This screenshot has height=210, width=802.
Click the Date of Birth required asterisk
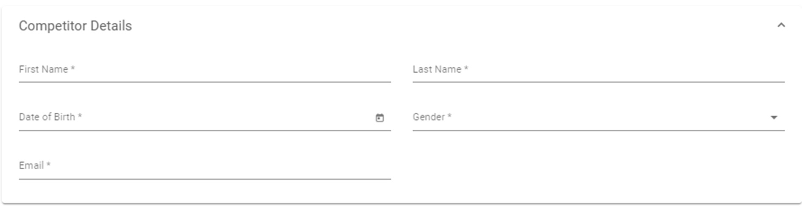(80, 116)
